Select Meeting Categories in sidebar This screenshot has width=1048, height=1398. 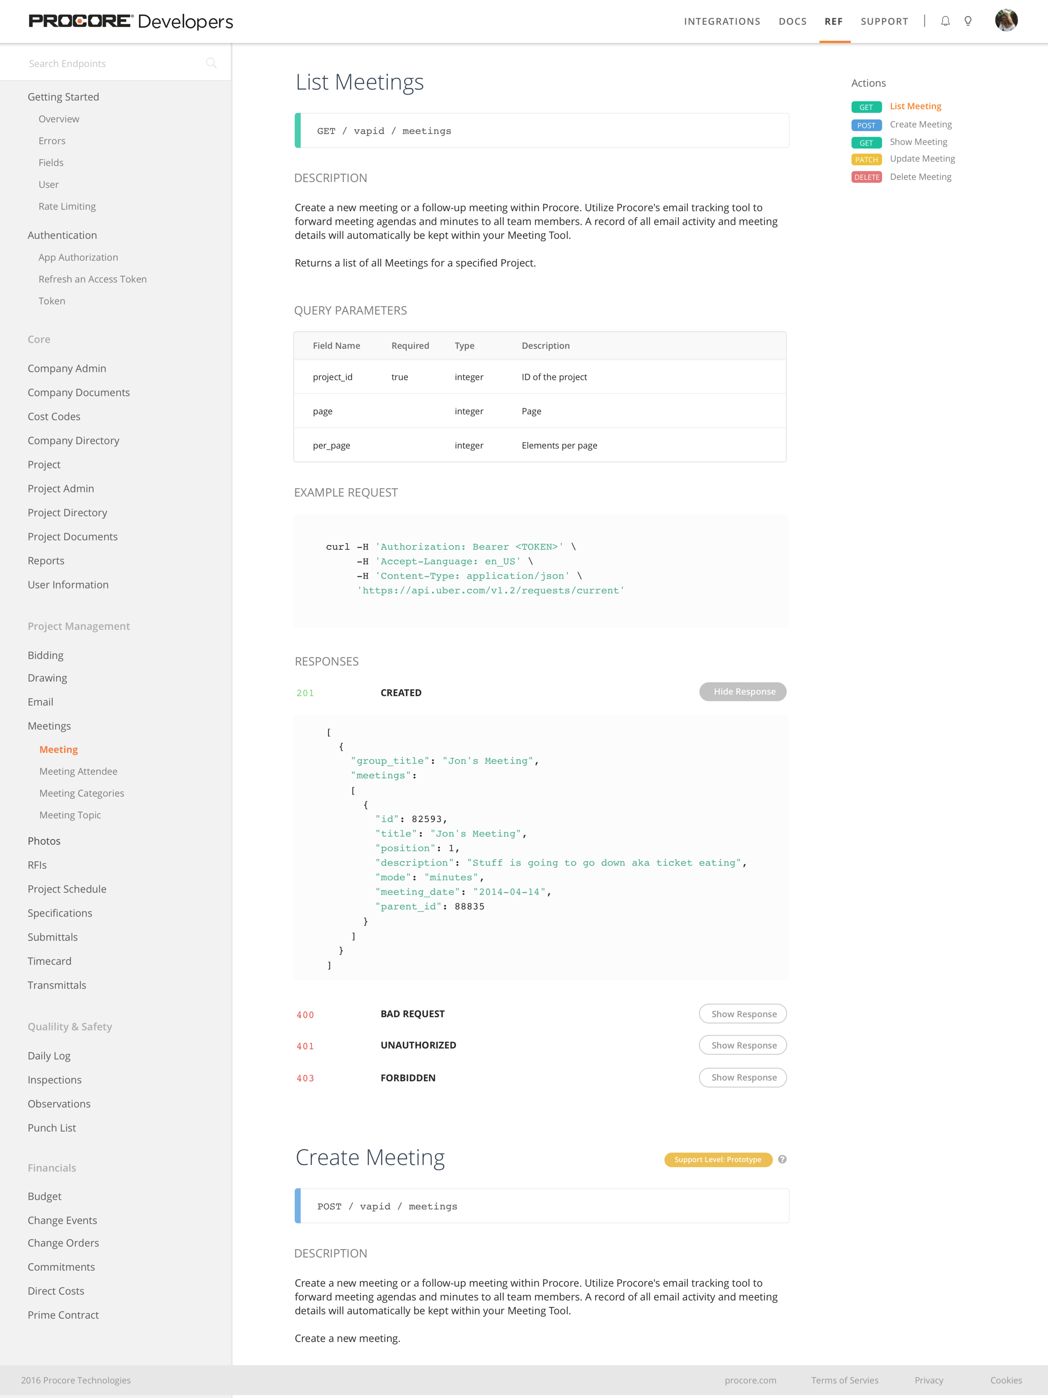(81, 793)
